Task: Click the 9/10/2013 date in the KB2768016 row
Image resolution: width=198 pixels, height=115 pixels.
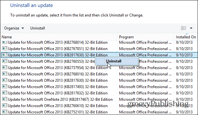Action: pyautogui.click(x=184, y=74)
